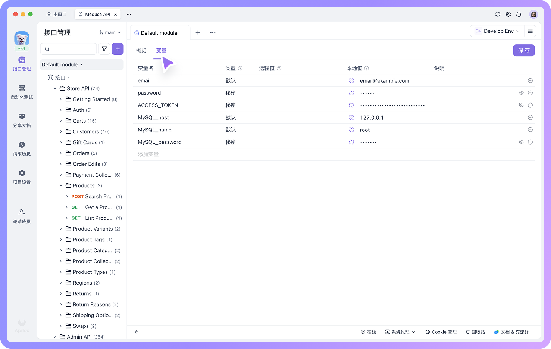Expand the Getting Started folder
The height and width of the screenshot is (349, 551).
[61, 99]
